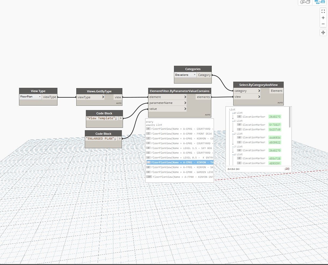The image size is (328, 265).
Task: Toggle AUTO on Select.ByCategoryAndView node
Action: (280, 102)
